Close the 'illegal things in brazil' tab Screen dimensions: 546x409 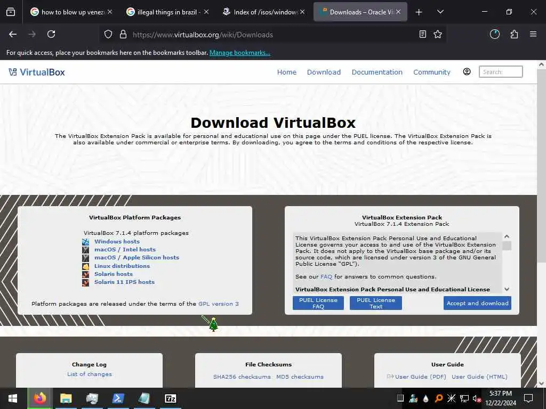(x=206, y=12)
